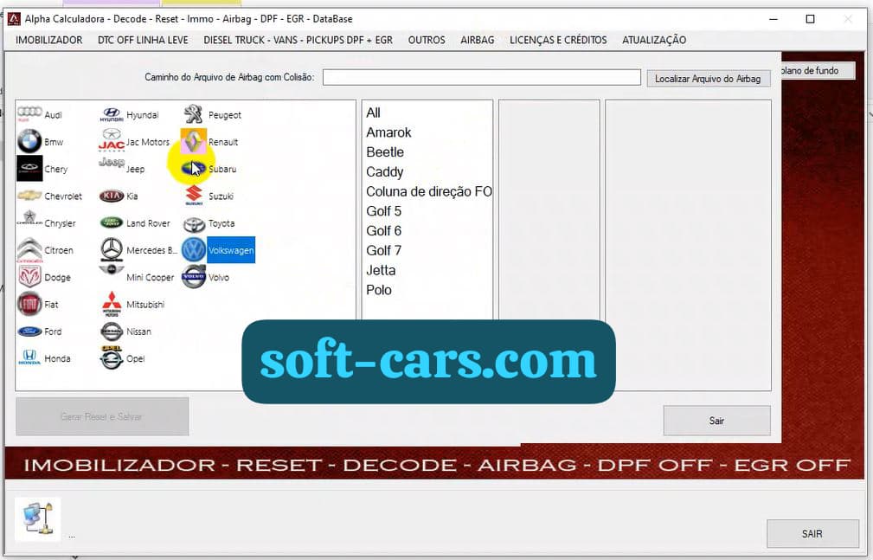
Task: Pick the Mercedes Benz star icon
Action: coord(112,249)
